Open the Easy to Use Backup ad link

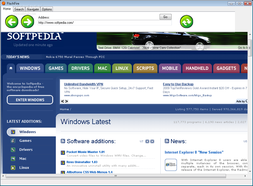[178, 84]
